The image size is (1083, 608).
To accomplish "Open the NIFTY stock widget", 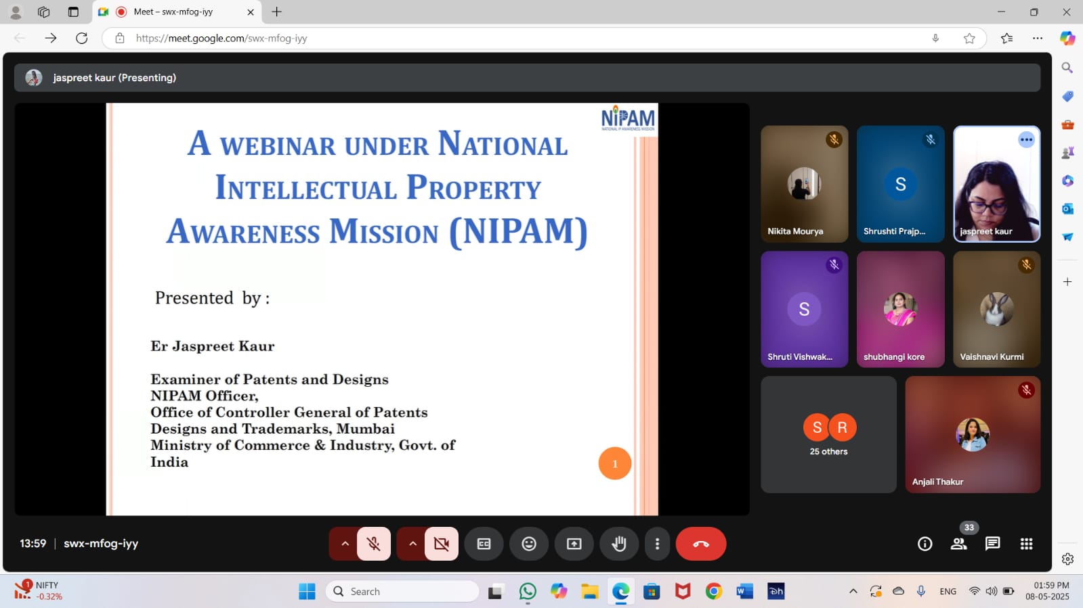I will point(39,590).
